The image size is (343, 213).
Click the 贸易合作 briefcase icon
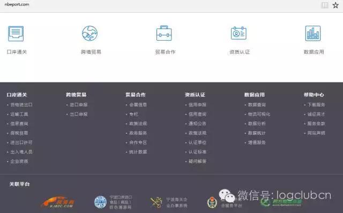click(x=164, y=33)
